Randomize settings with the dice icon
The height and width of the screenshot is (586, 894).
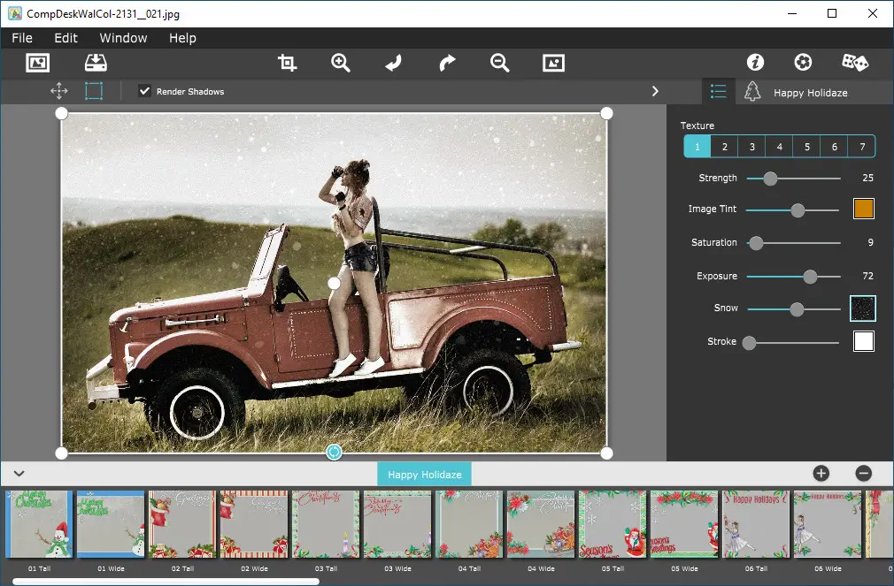854,63
